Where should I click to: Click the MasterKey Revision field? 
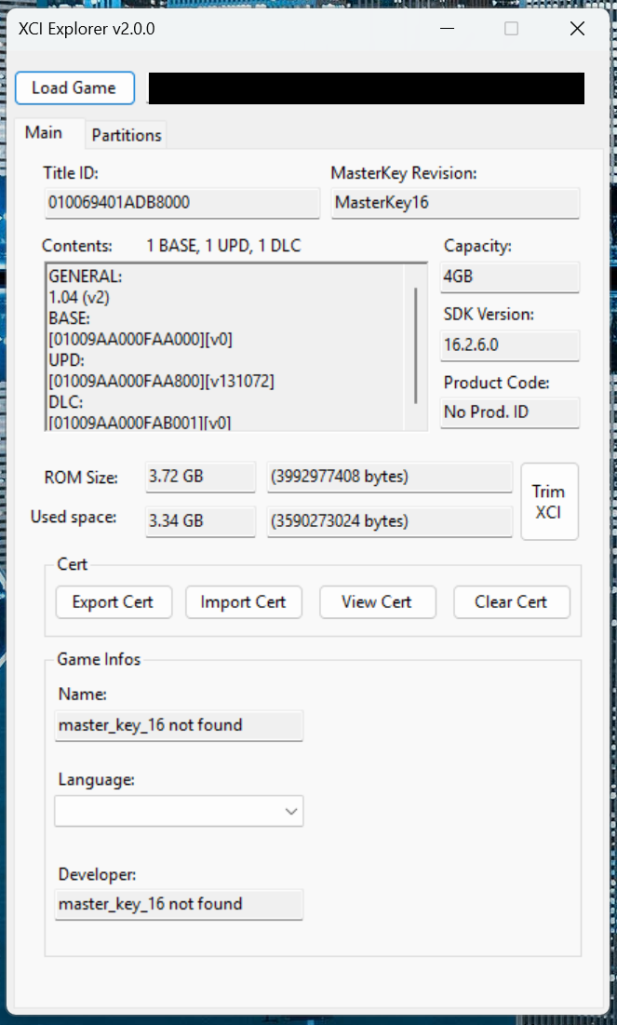pos(455,203)
